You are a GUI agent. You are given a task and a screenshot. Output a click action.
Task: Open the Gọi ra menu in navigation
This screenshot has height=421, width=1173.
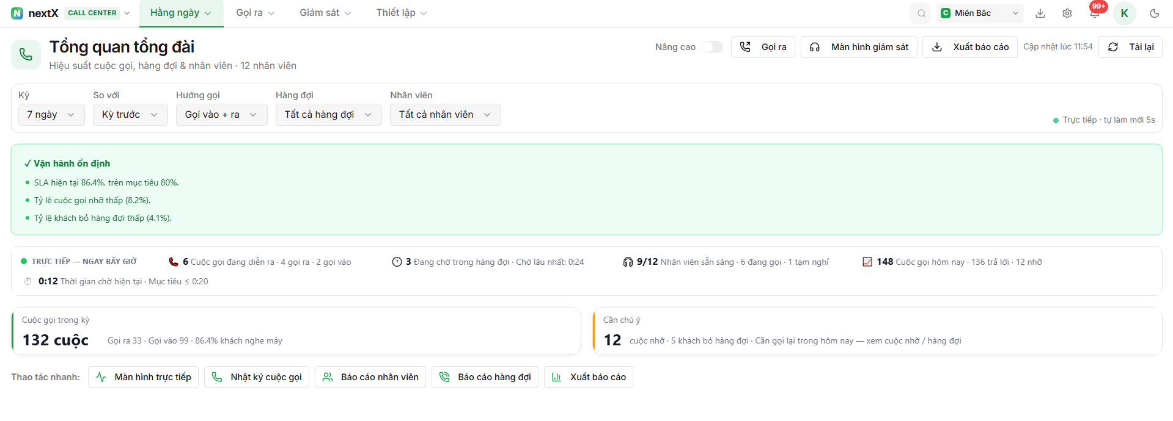pyautogui.click(x=256, y=13)
